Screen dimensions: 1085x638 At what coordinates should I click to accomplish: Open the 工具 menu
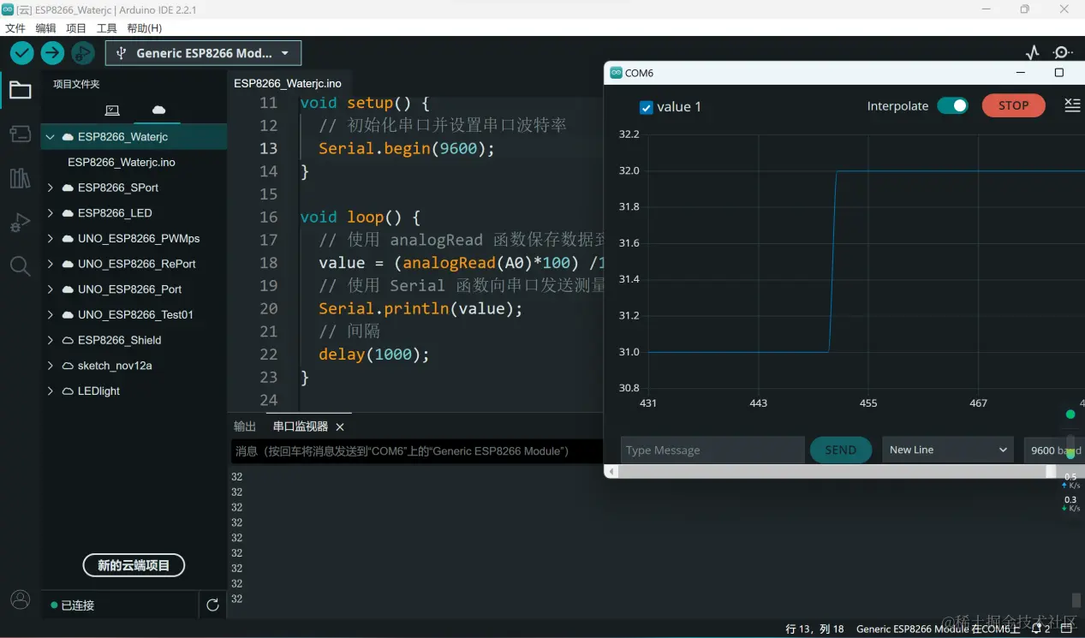coord(107,28)
